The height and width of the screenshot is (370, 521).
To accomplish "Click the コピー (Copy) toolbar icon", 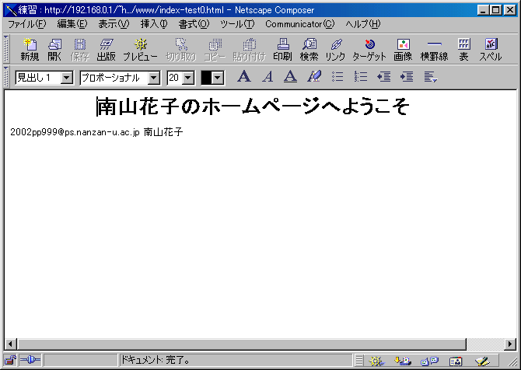I will click(215, 50).
